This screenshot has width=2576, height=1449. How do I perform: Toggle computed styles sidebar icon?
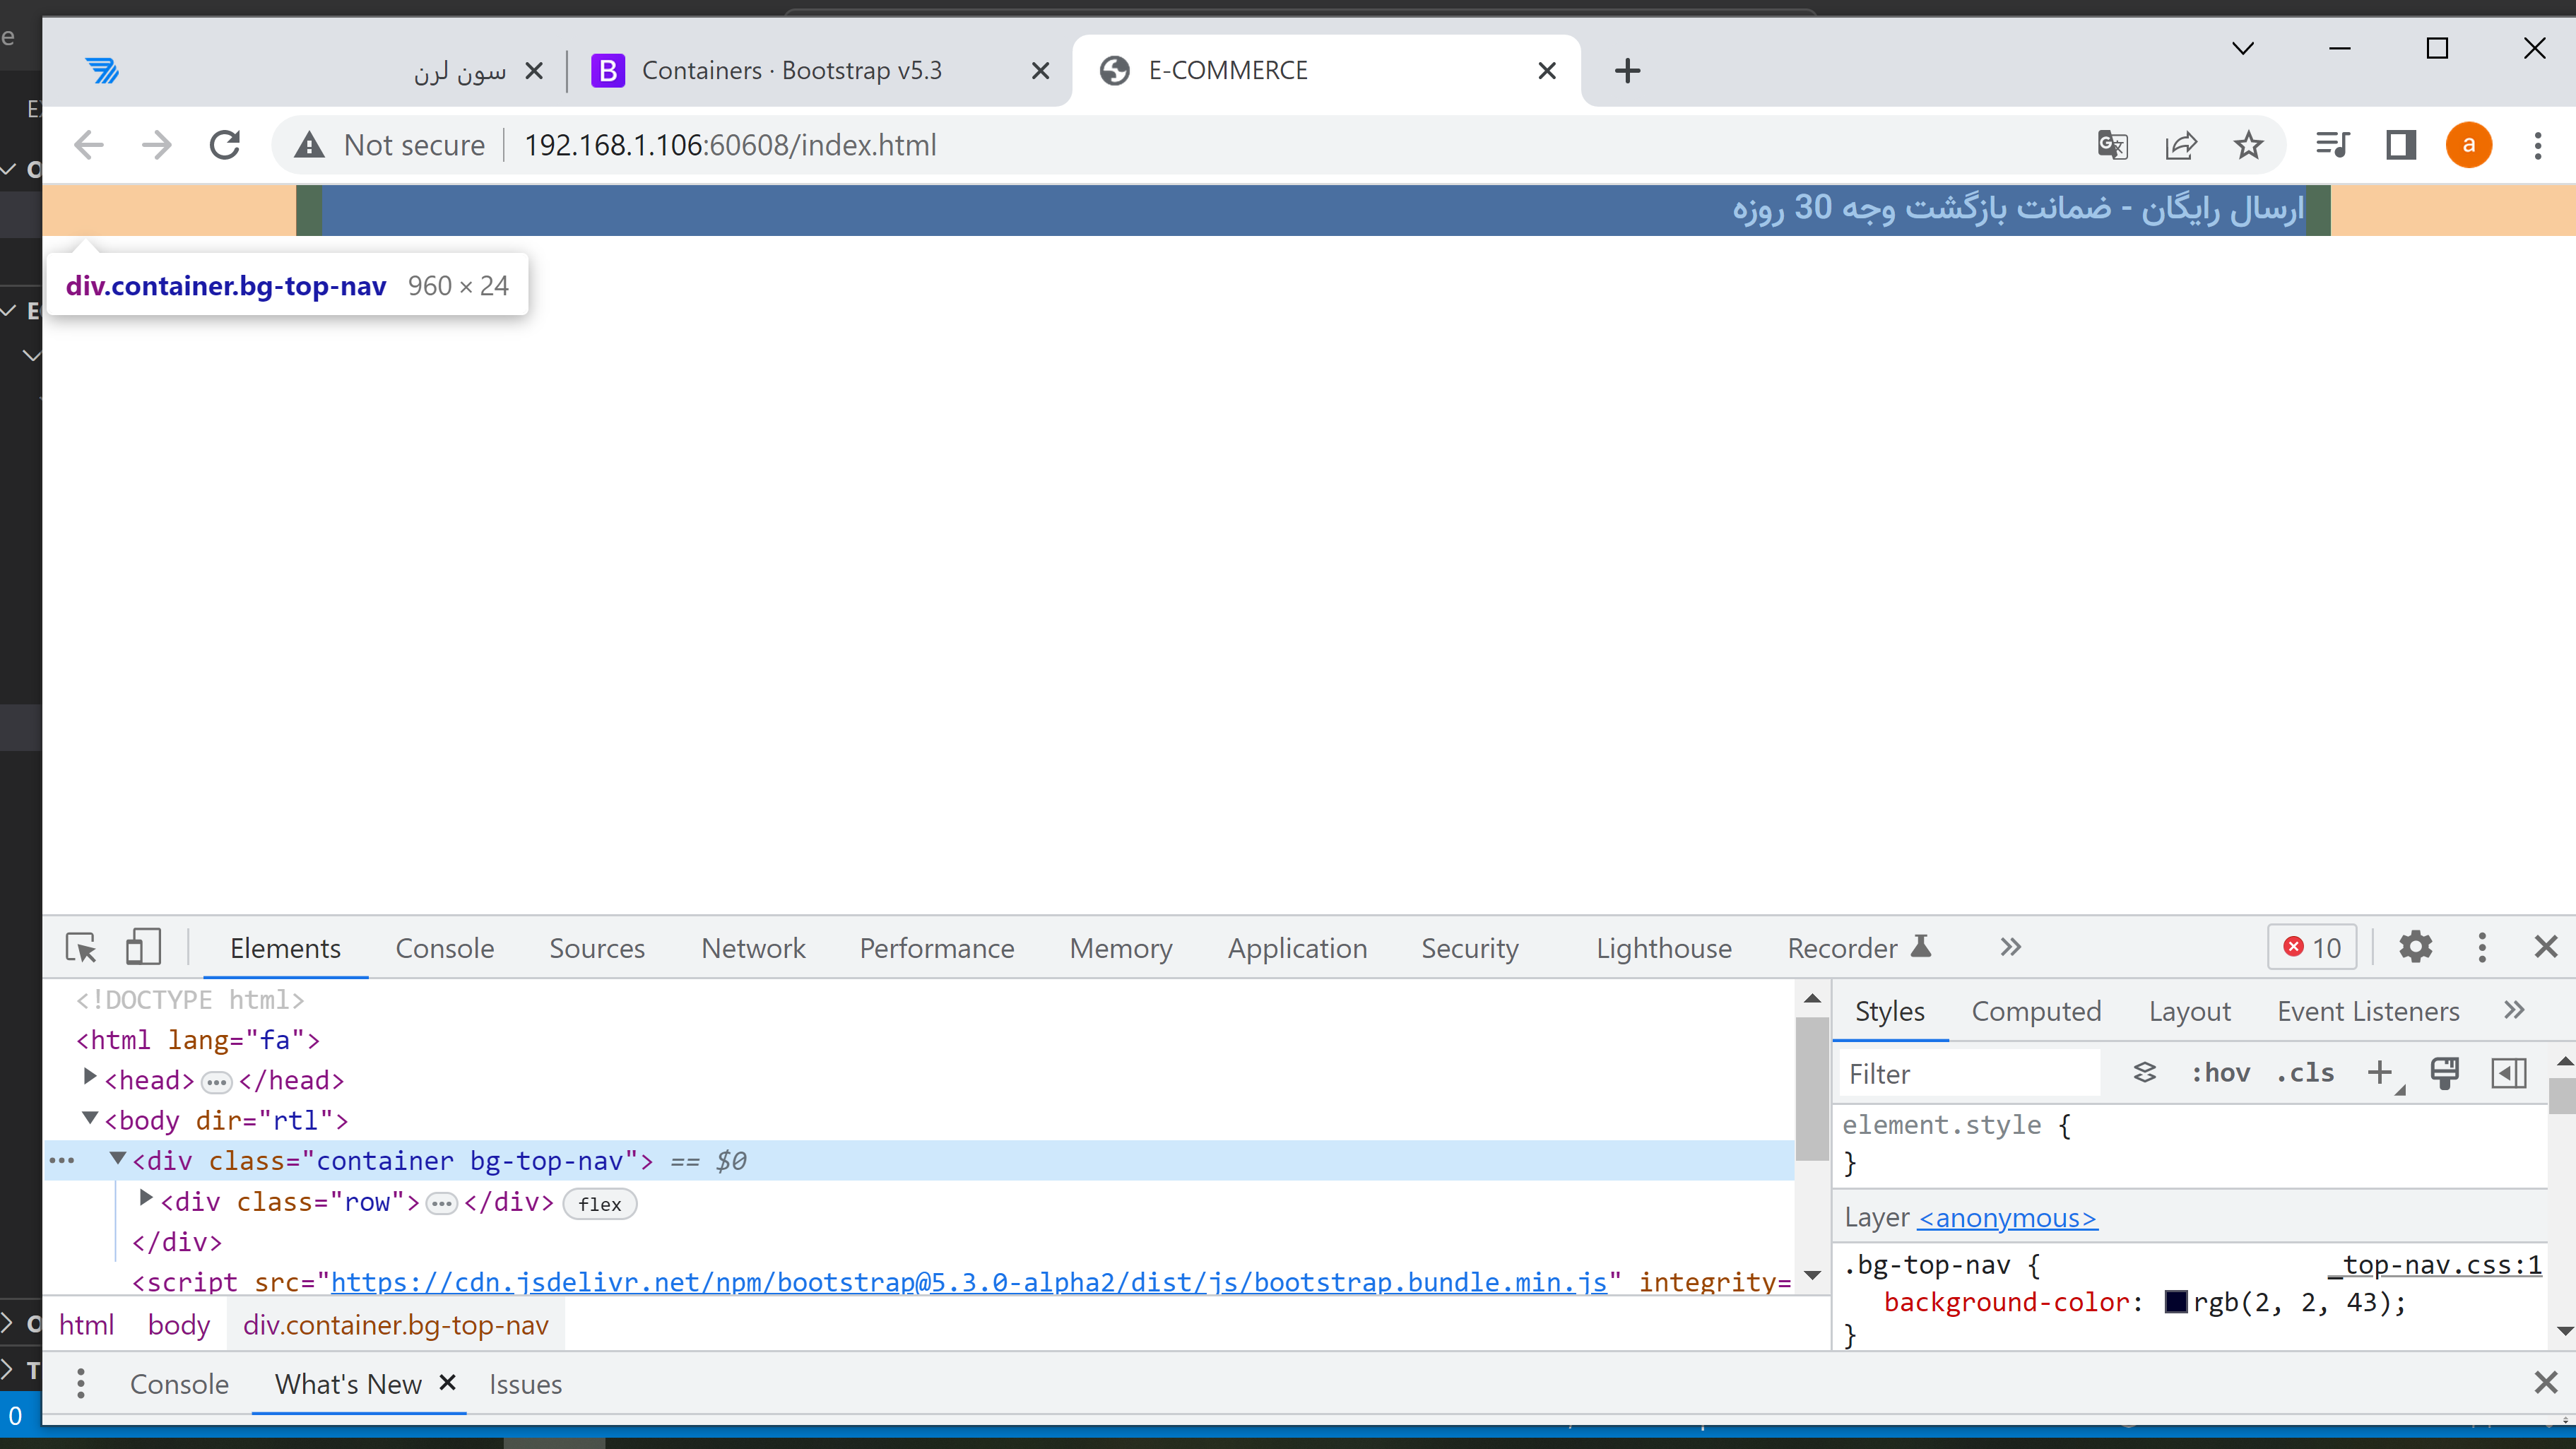pyautogui.click(x=2508, y=1073)
